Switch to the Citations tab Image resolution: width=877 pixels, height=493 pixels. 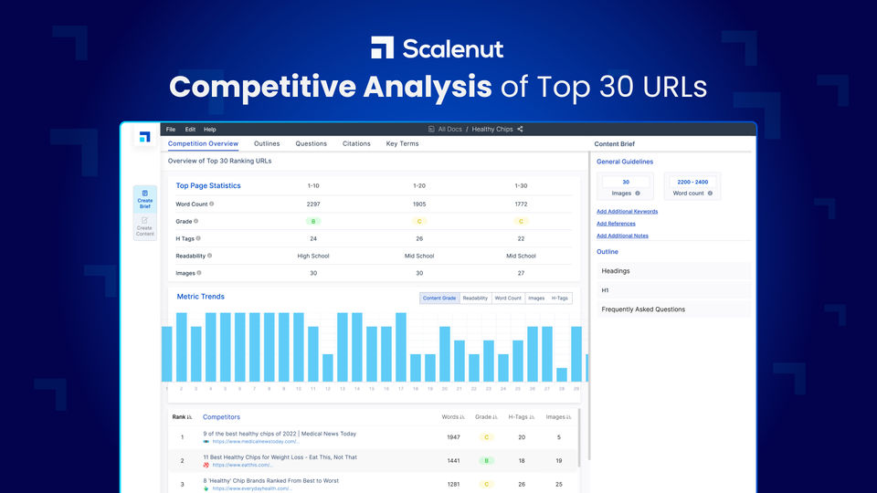pyautogui.click(x=356, y=143)
